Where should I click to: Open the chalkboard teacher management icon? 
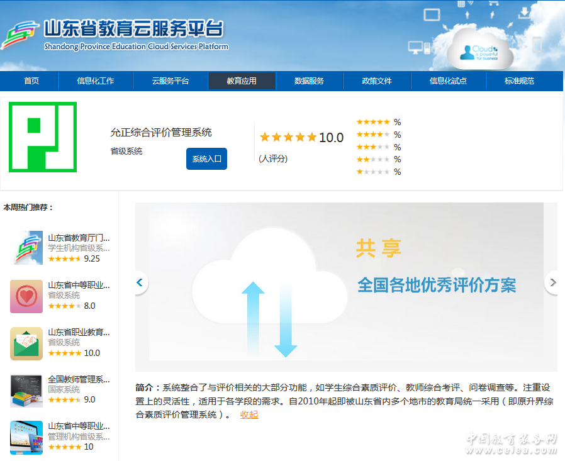click(x=26, y=391)
